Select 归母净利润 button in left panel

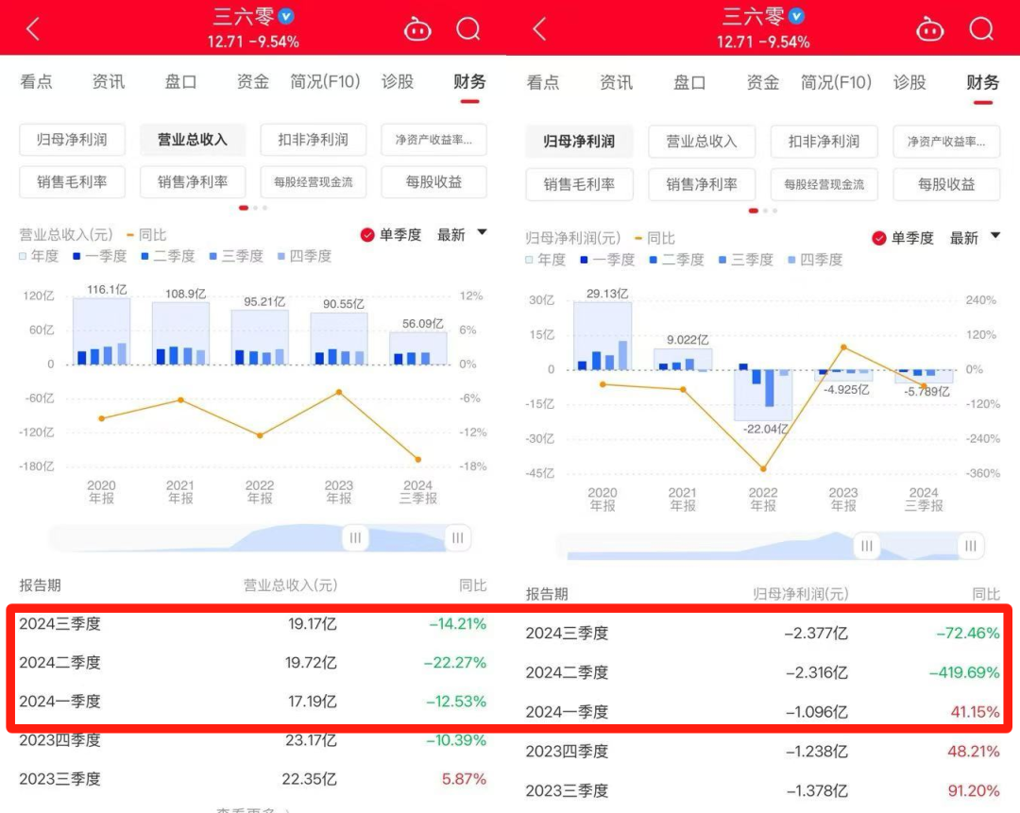coord(72,140)
